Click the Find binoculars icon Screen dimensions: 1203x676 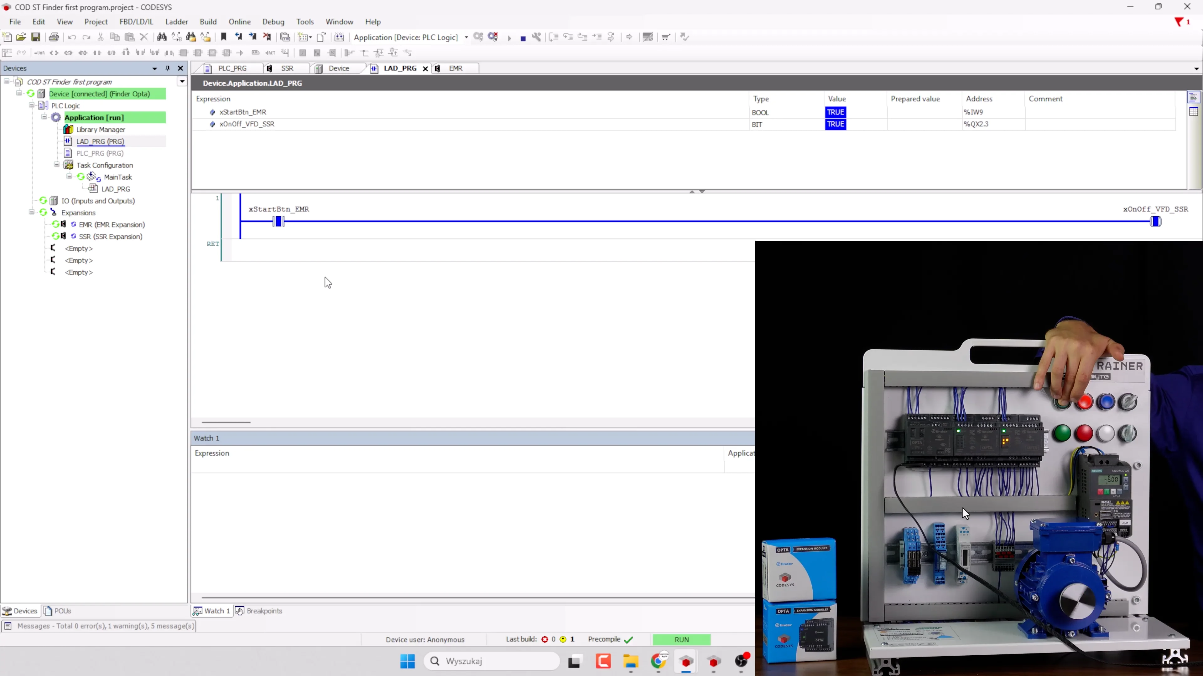click(x=162, y=37)
